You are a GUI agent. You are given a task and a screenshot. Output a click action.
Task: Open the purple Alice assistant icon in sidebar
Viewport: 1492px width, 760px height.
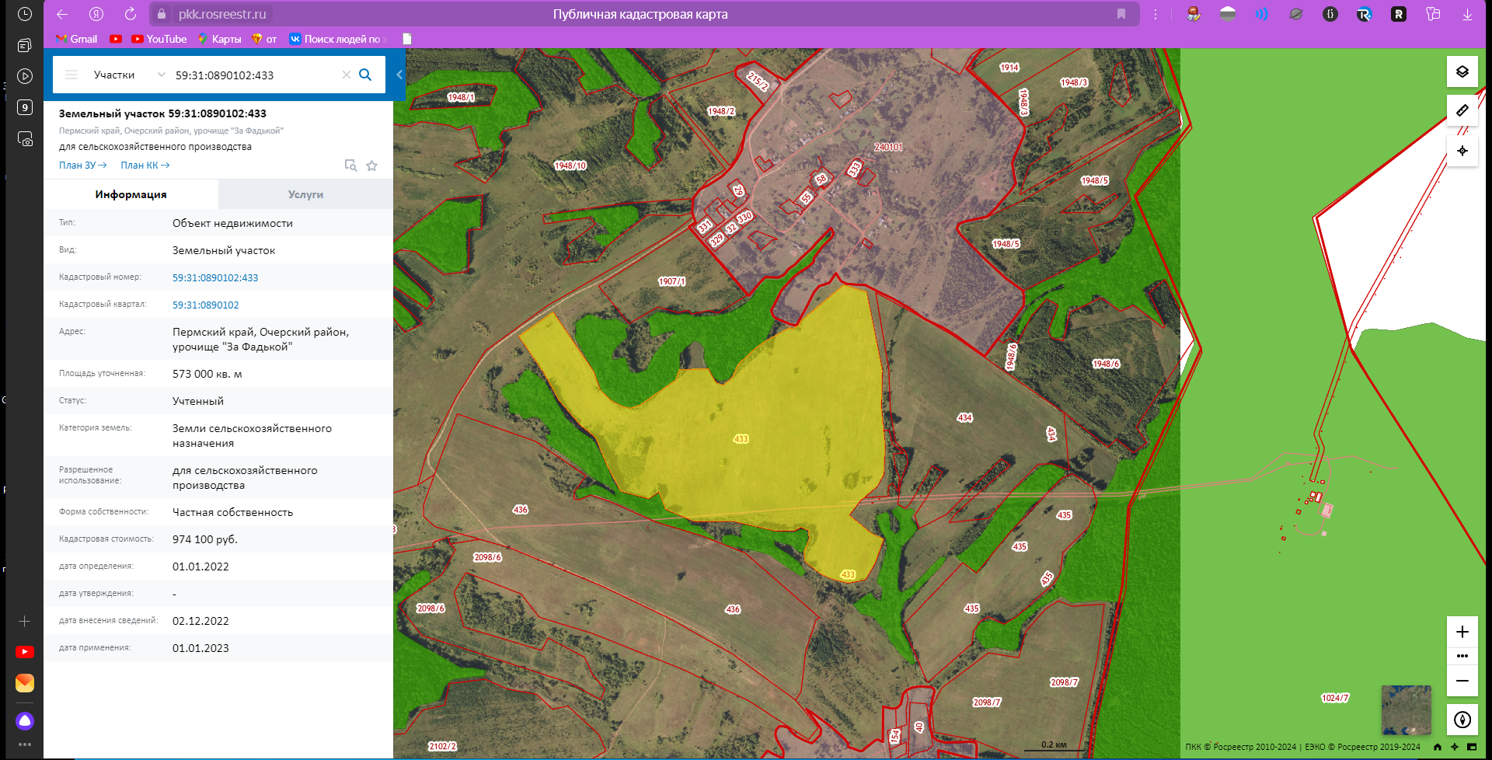[25, 721]
